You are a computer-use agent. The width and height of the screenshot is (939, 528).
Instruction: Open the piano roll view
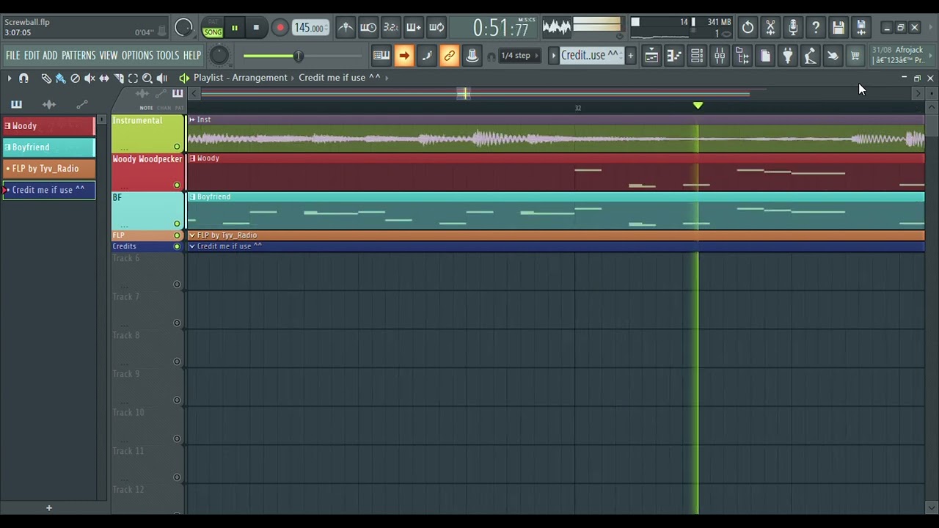674,56
